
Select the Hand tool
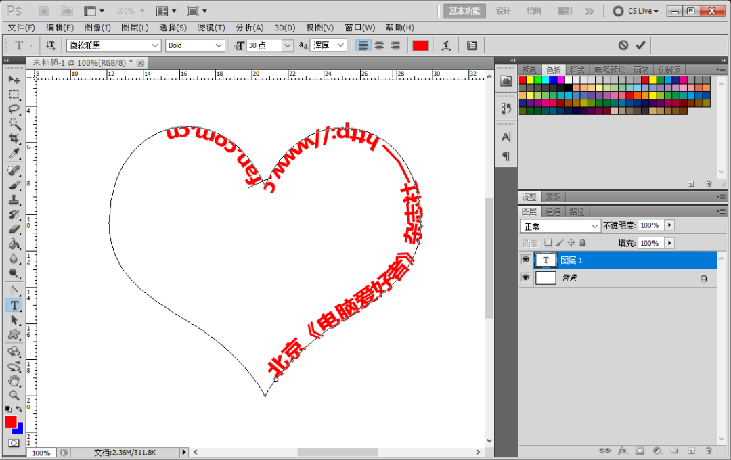point(14,381)
